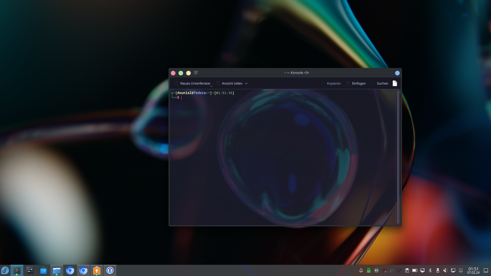Expand the Ansicht teilen chevron
This screenshot has height=276, width=491.
click(246, 84)
